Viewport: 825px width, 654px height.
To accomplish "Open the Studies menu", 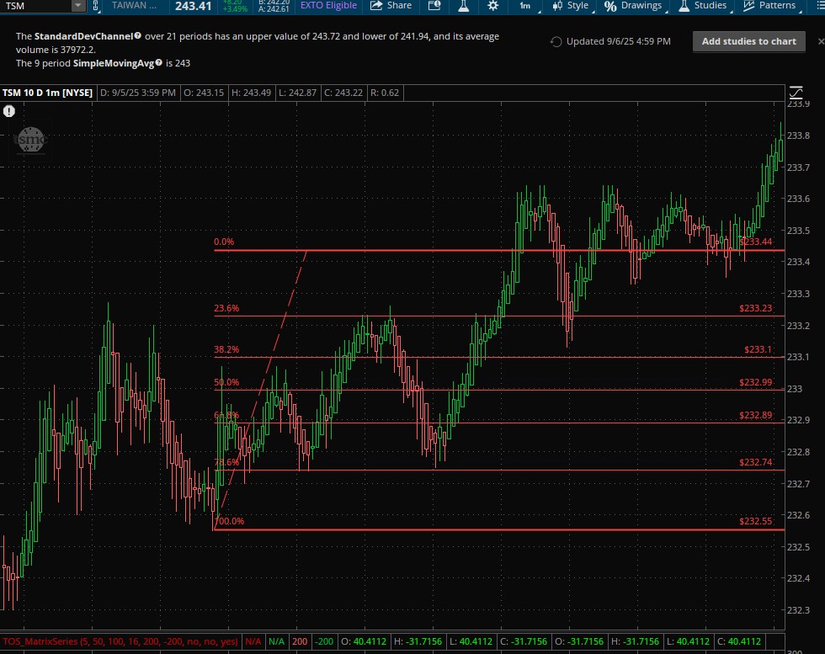I will coord(704,6).
